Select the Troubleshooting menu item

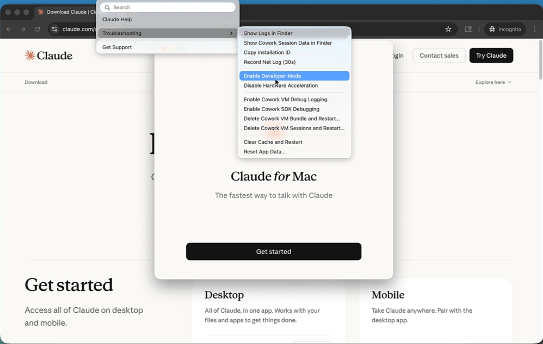click(x=167, y=33)
